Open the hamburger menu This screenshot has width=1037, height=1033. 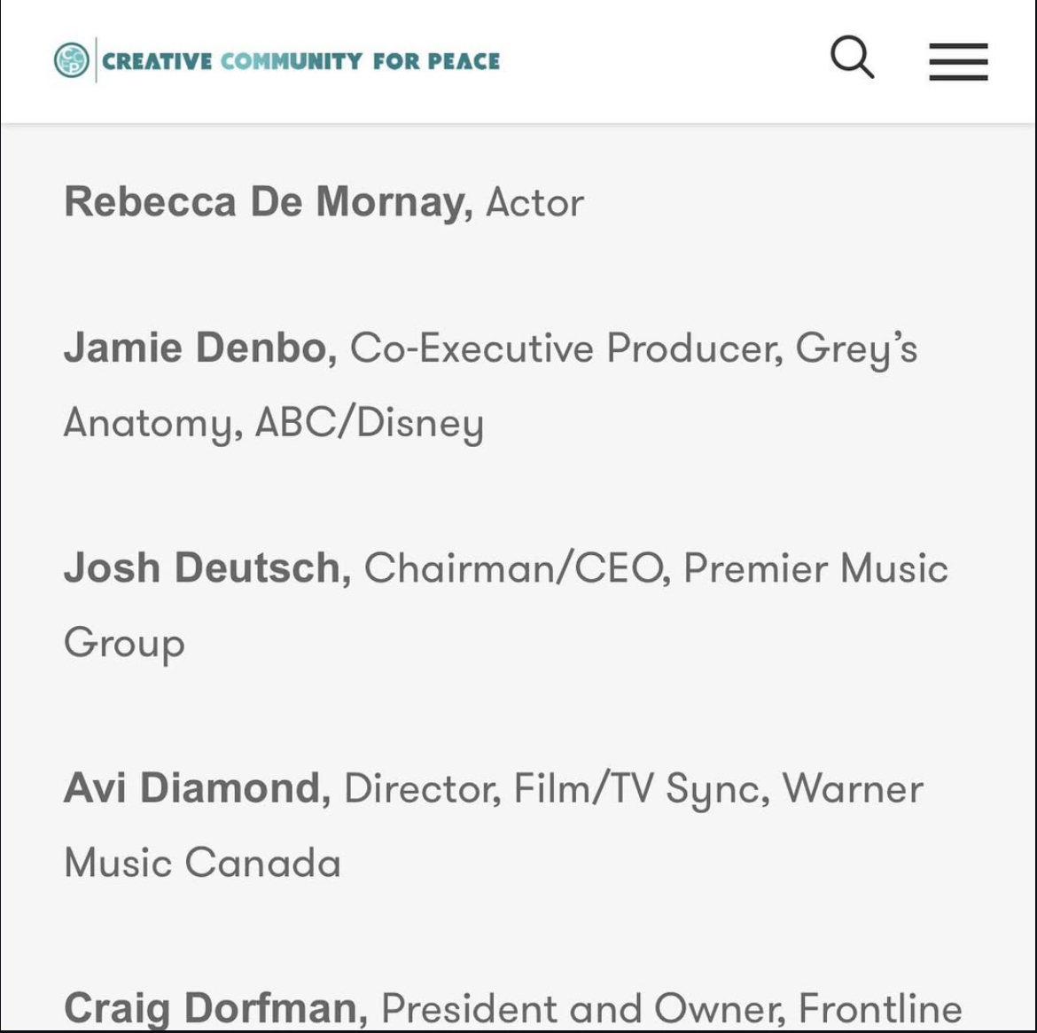click(x=958, y=61)
